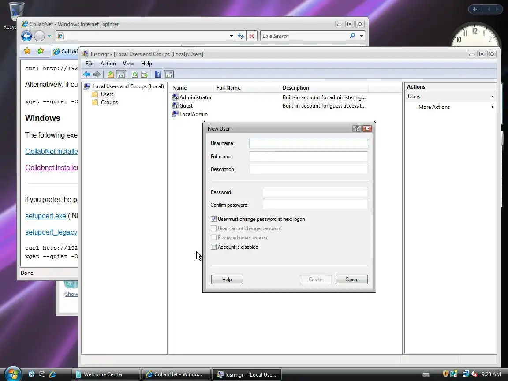
Task: Click the network icon in system tray
Action: (x=466, y=374)
